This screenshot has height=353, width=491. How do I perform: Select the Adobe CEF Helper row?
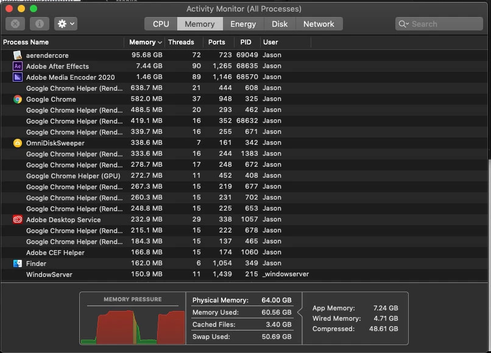click(x=244, y=253)
